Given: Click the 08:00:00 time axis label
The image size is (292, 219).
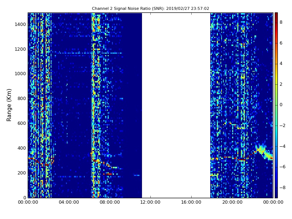Looking at the screenshot, I should click(x=110, y=202).
